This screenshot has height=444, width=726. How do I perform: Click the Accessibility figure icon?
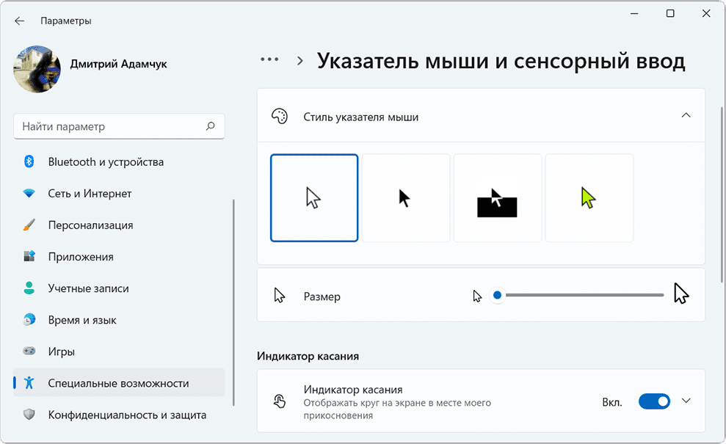click(29, 383)
